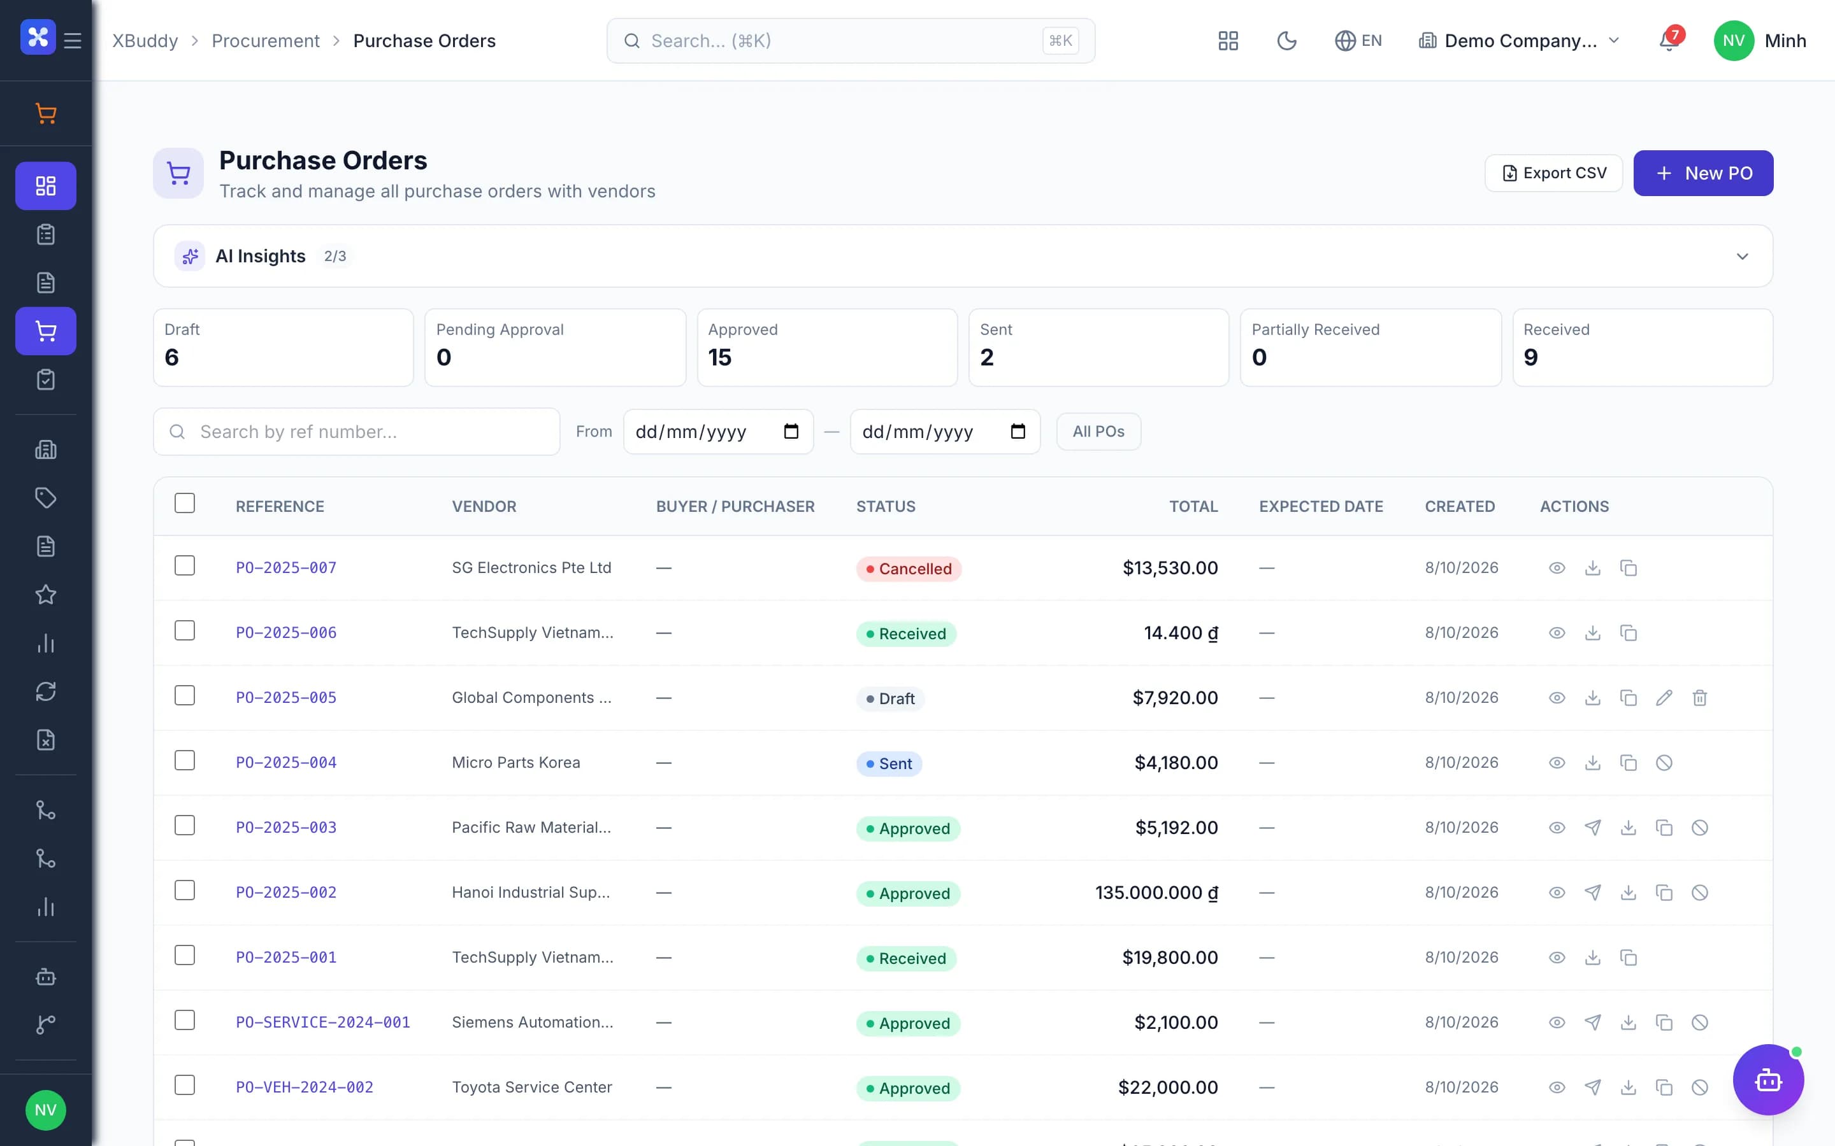Duplicate PO-2025-001 order

1628,958
